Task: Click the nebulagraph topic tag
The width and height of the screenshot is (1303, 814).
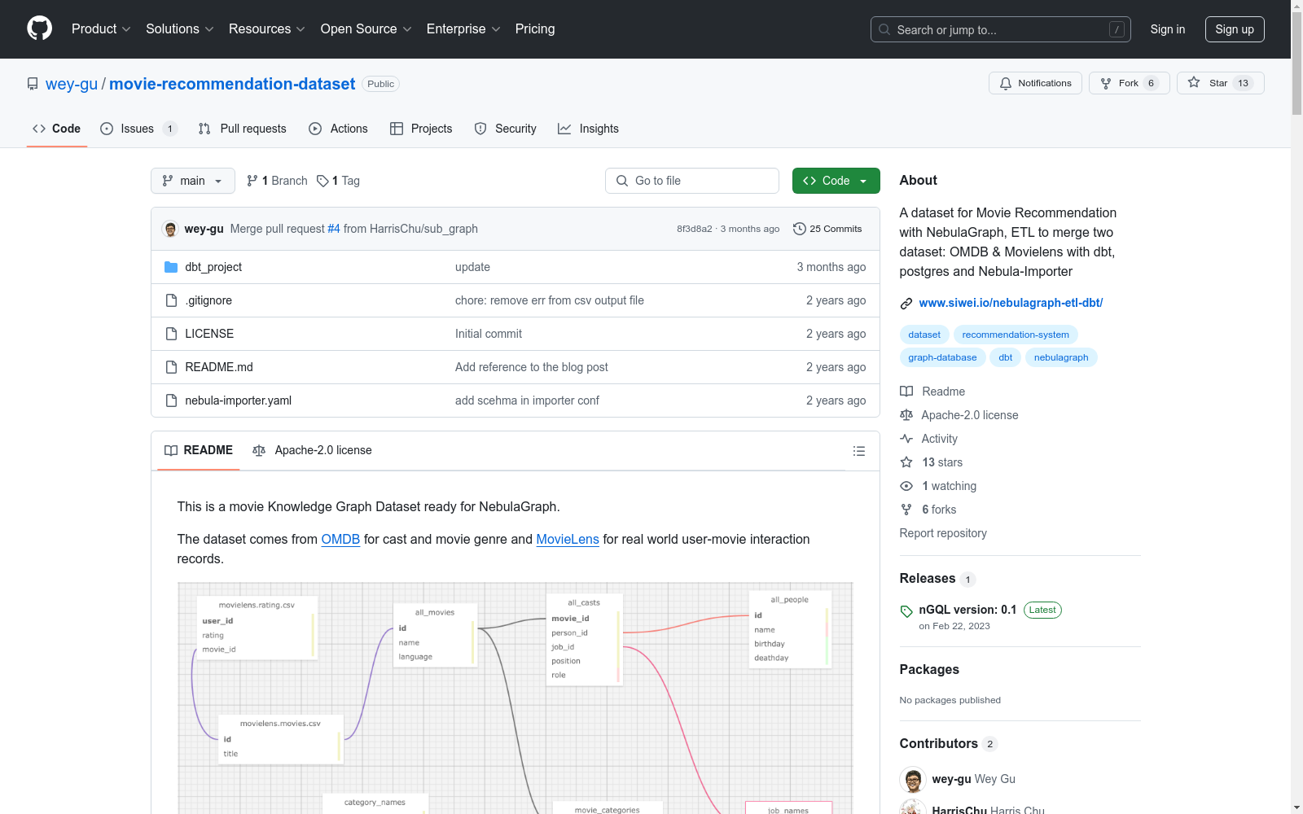Action: tap(1061, 357)
